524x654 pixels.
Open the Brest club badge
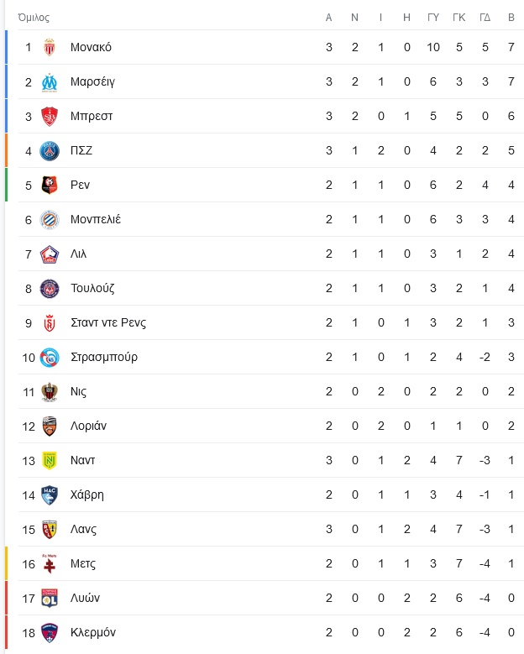tap(50, 117)
